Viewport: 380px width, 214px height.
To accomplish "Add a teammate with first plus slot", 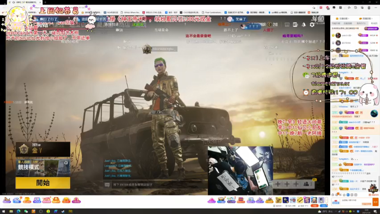I will pyautogui.click(x=278, y=184).
